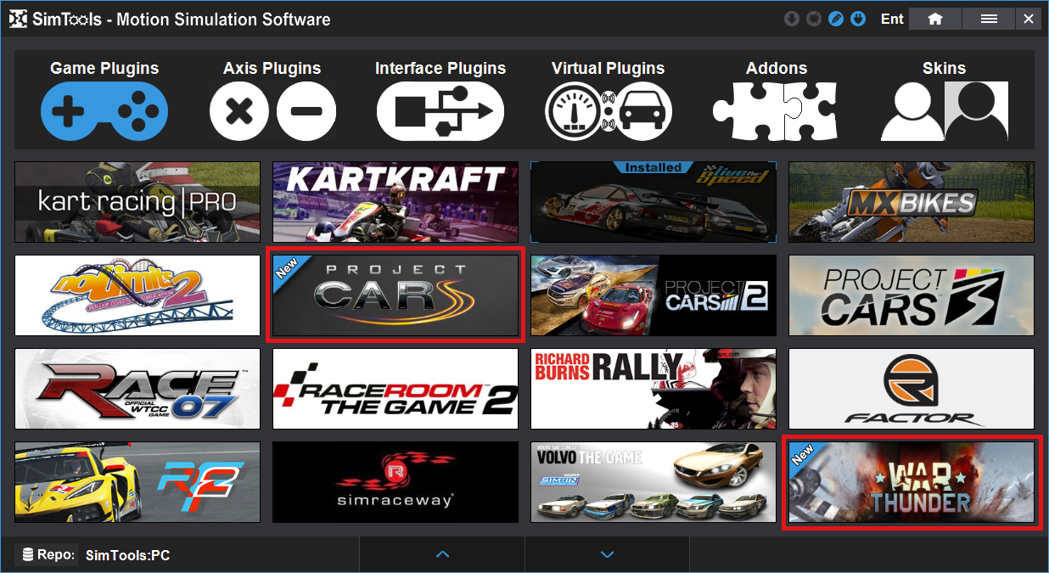
Task: Select the Richard Burns Rally plugin
Action: (654, 389)
